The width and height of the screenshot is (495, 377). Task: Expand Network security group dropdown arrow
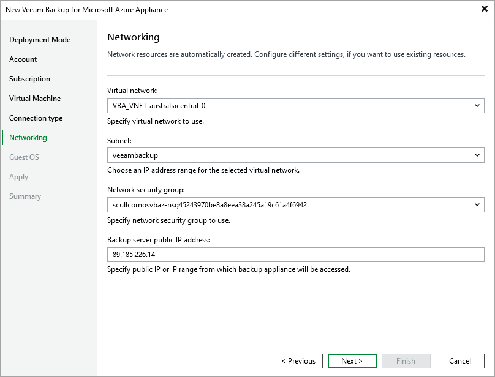(x=477, y=205)
